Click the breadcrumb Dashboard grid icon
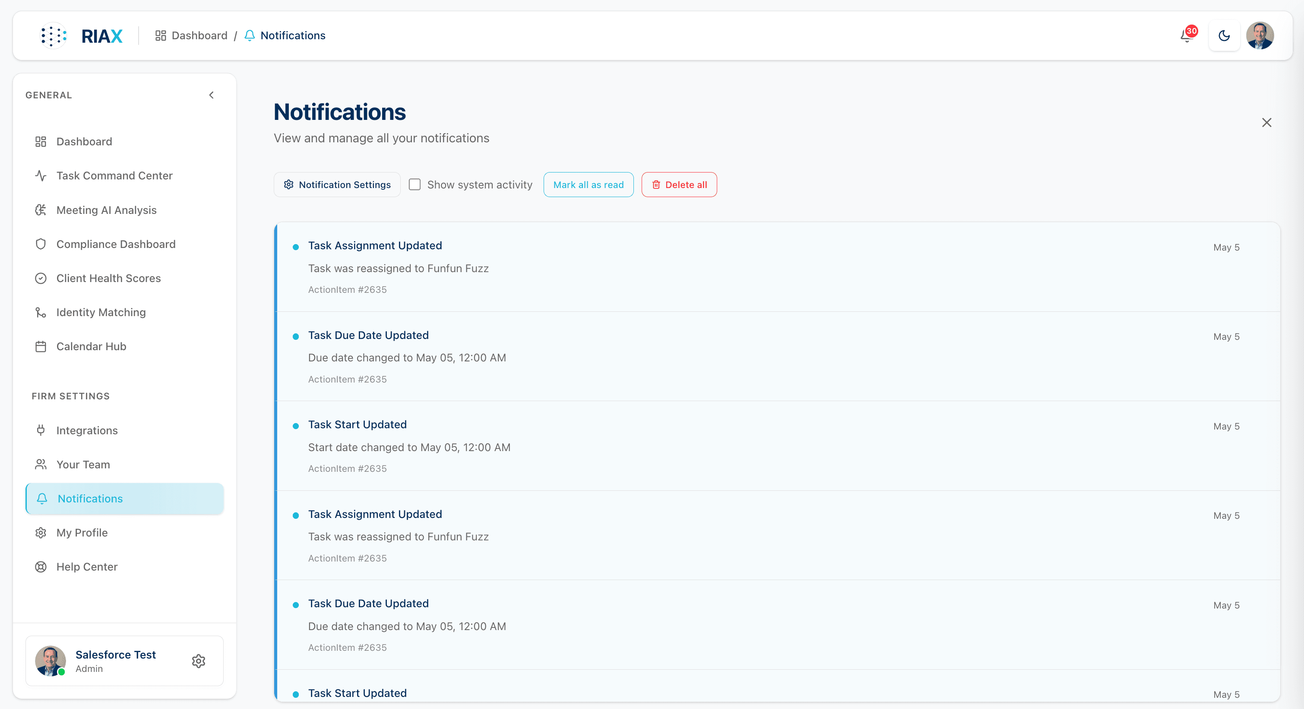 (x=161, y=35)
